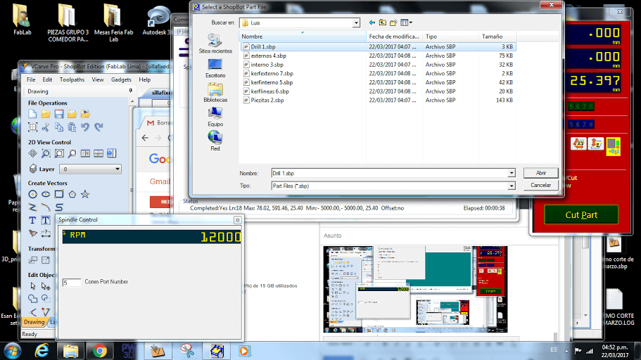This screenshot has height=360, width=641.
Task: Draw a circle vector
Action: (x=32, y=194)
